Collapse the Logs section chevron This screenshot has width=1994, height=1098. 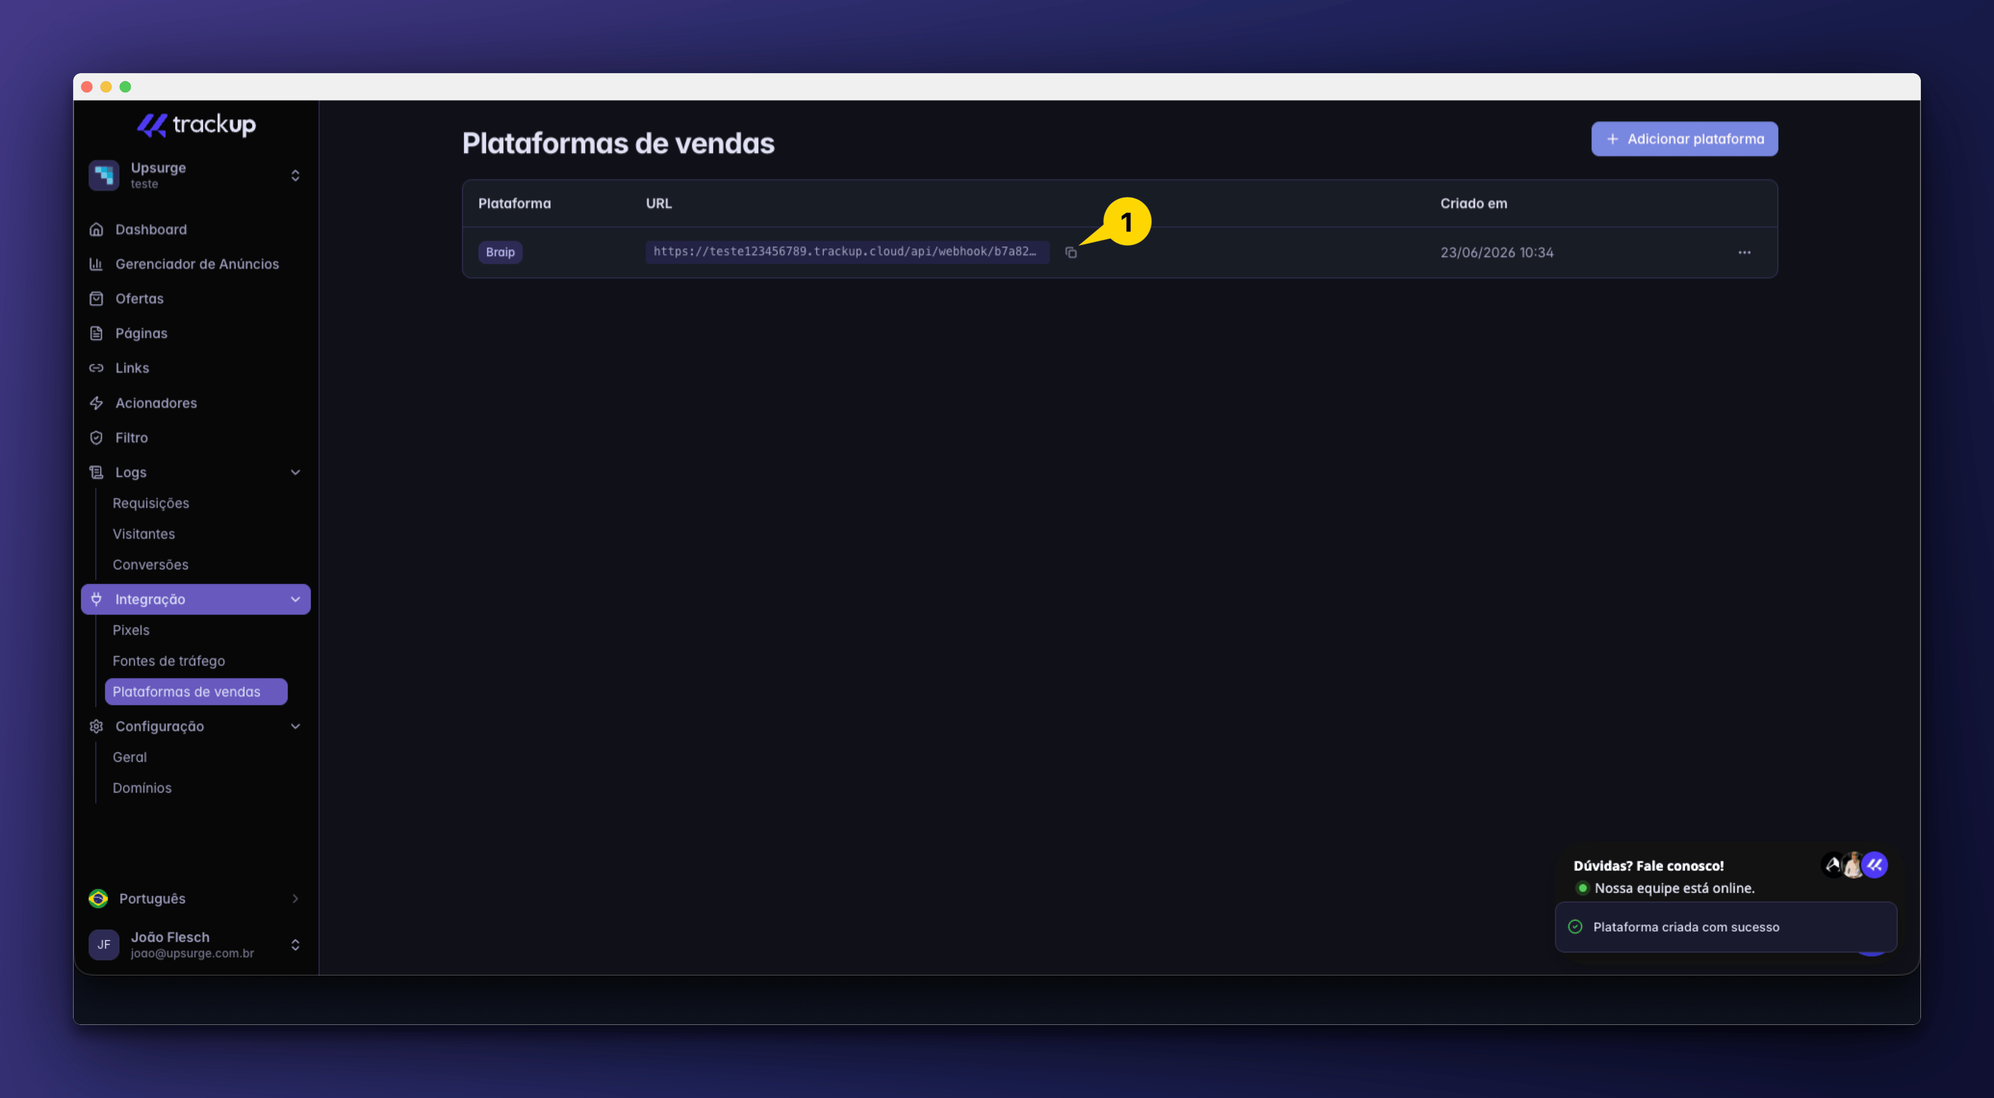pyautogui.click(x=295, y=472)
